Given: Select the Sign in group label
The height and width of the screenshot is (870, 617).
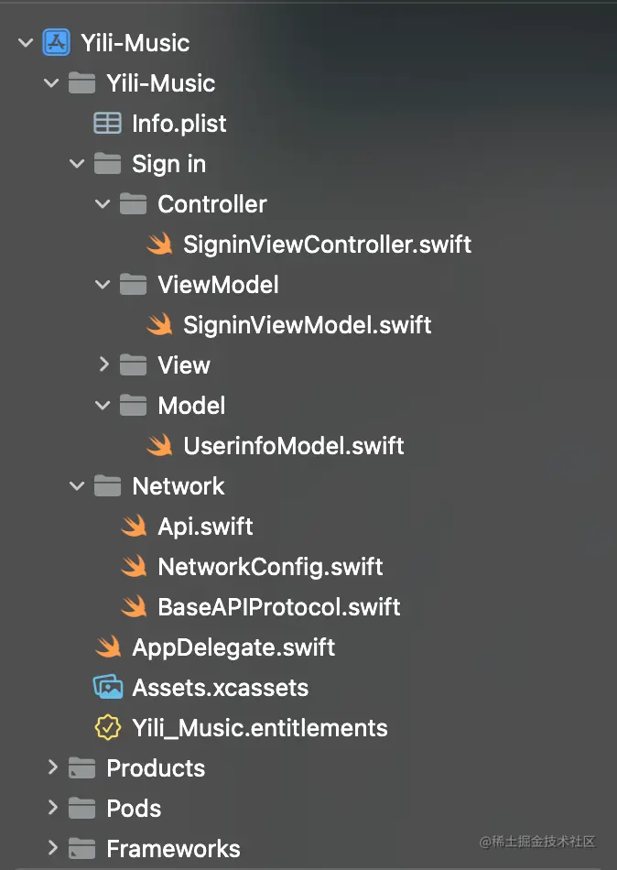Looking at the screenshot, I should click(x=169, y=164).
